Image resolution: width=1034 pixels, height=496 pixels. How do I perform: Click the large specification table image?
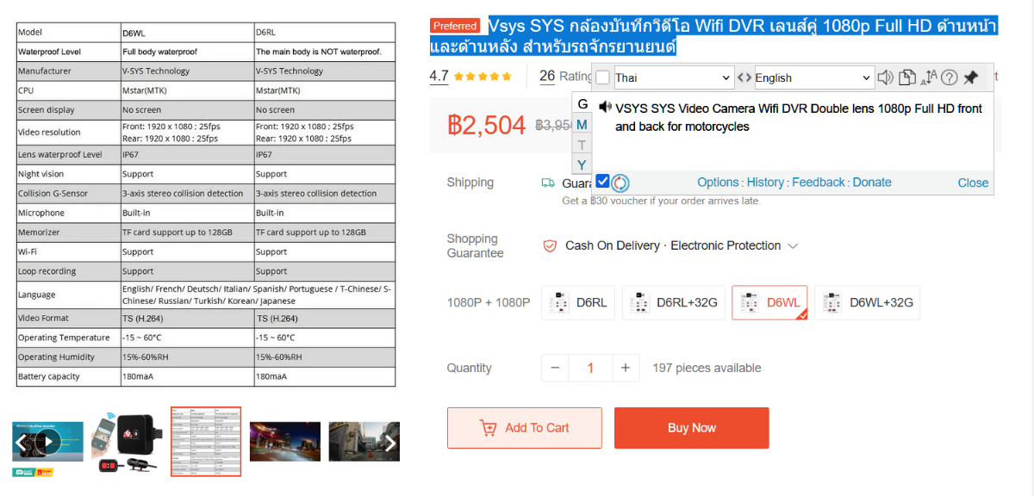coord(206,205)
